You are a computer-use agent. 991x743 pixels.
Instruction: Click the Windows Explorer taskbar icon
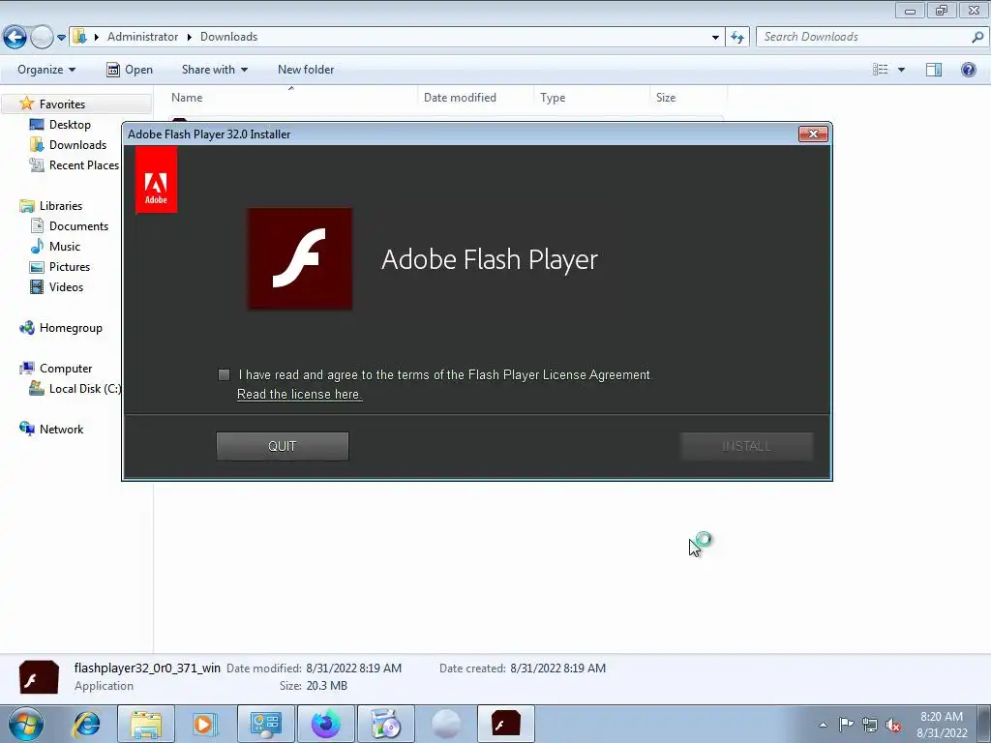tap(146, 724)
